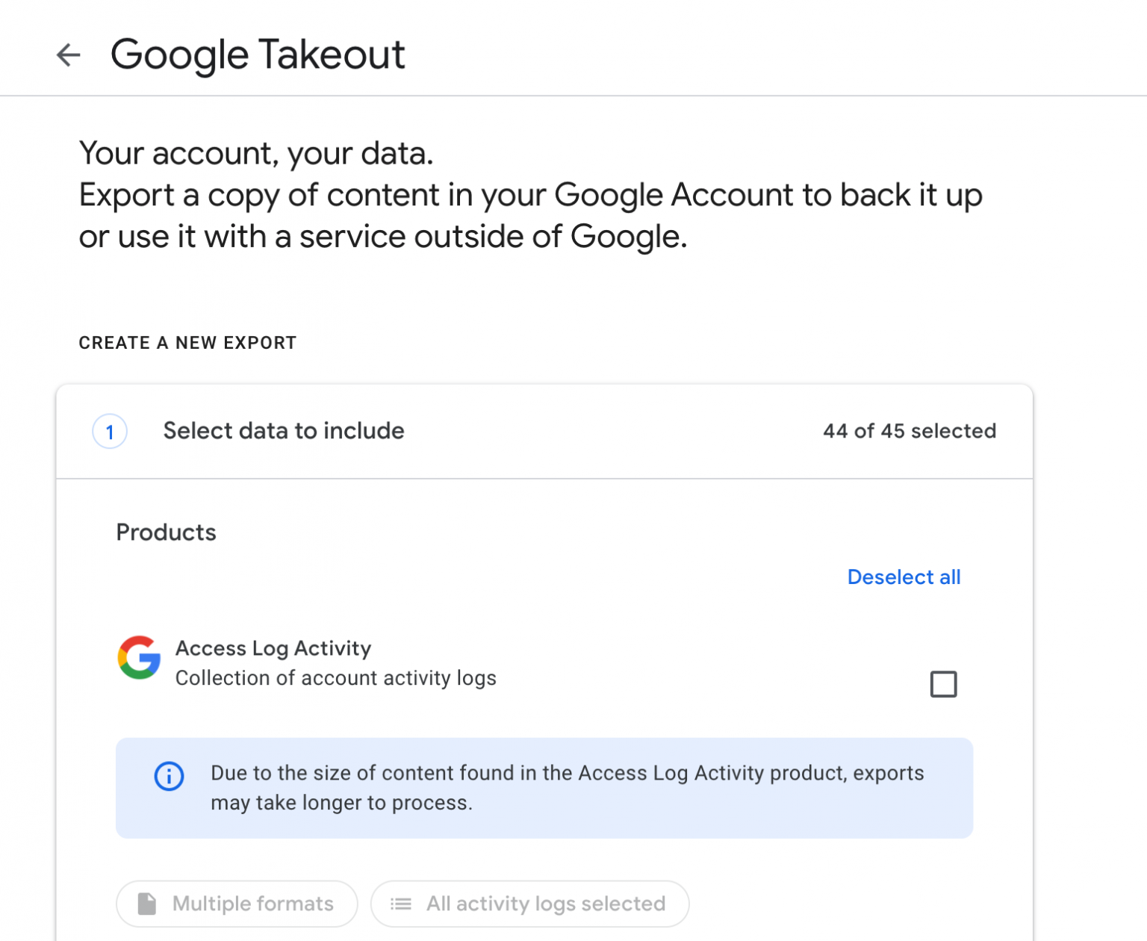1147x941 pixels.
Task: Open the Multiple formats options
Action: pos(237,904)
